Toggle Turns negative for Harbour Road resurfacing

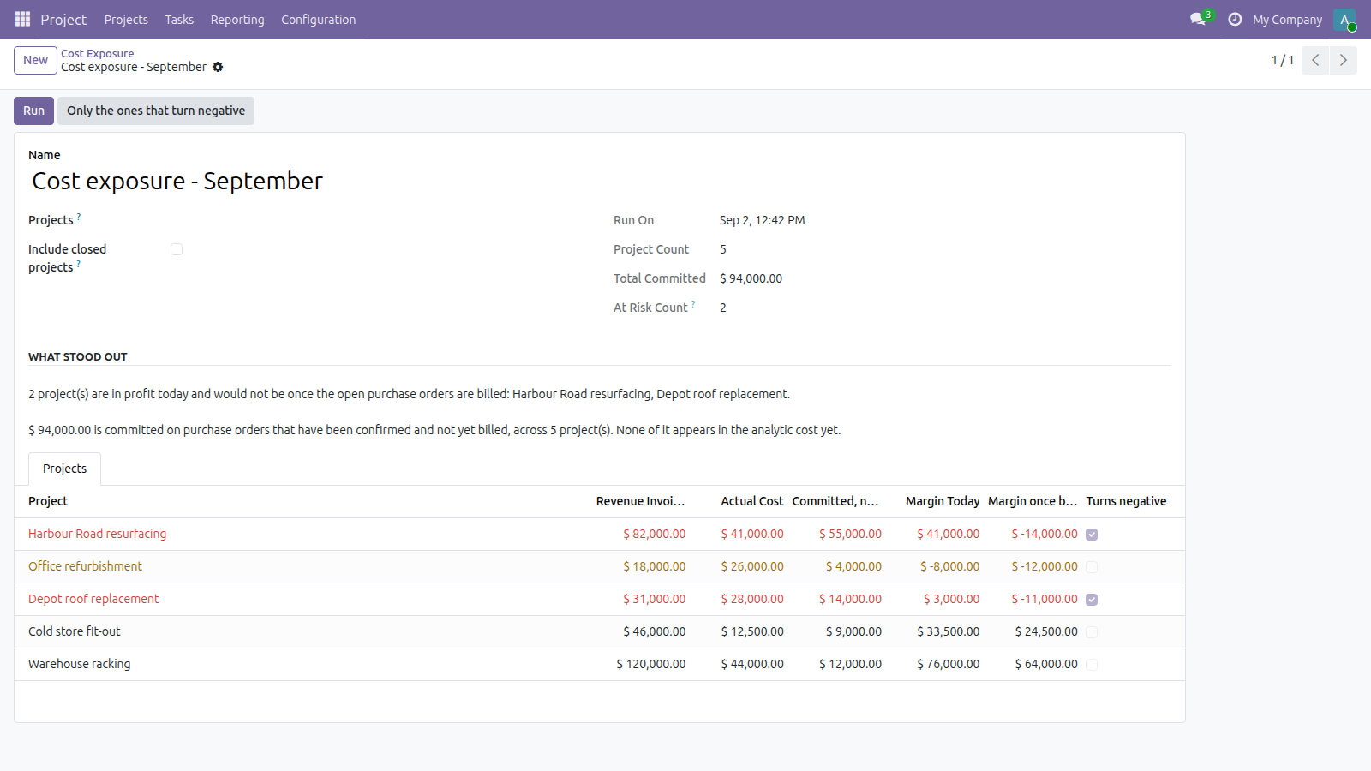(x=1092, y=535)
